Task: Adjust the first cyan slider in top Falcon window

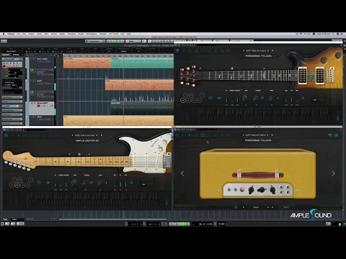Action: (x=226, y=99)
